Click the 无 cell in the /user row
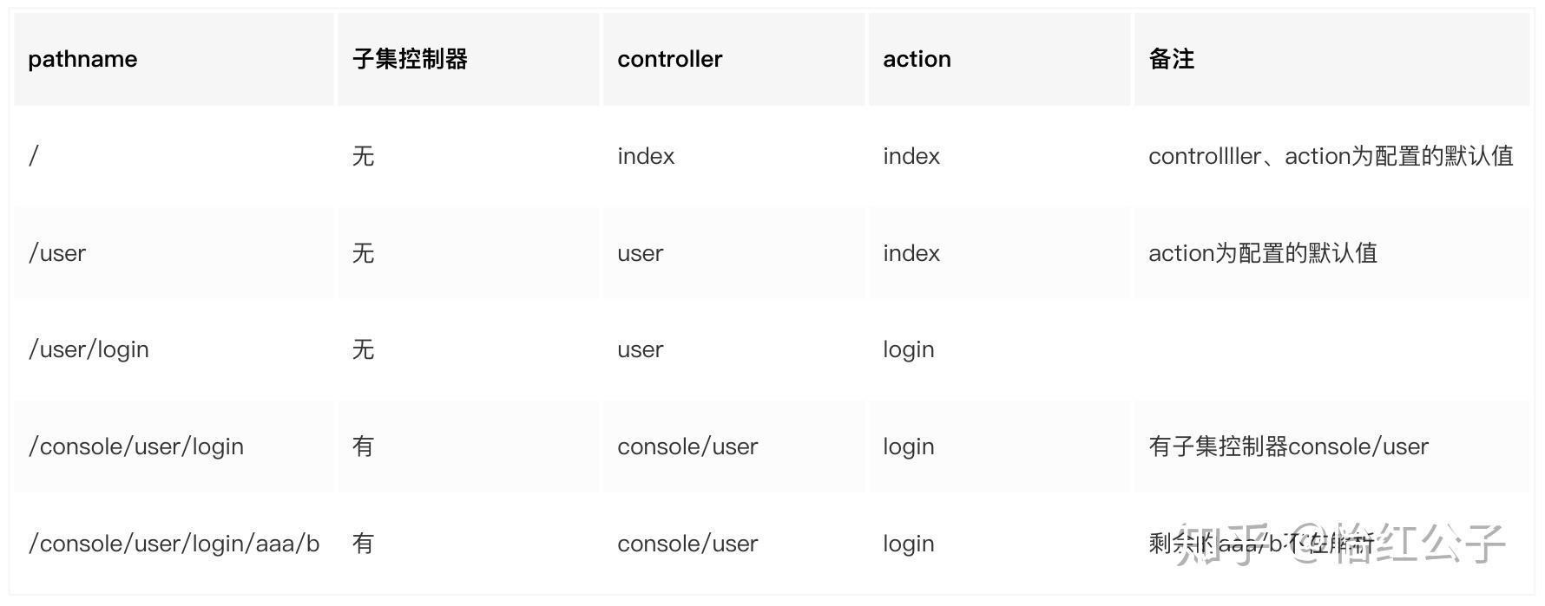 pos(363,253)
